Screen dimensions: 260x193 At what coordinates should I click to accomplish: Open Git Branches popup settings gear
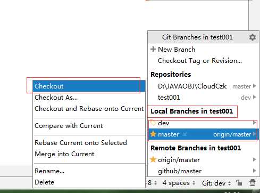253,37
